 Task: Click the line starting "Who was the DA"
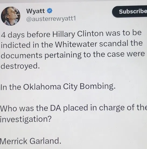point(73,108)
